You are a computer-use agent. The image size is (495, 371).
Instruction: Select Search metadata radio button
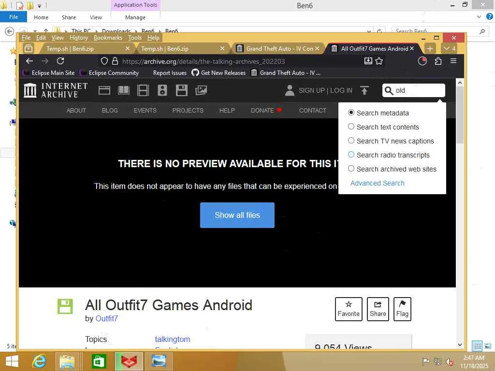click(x=351, y=113)
